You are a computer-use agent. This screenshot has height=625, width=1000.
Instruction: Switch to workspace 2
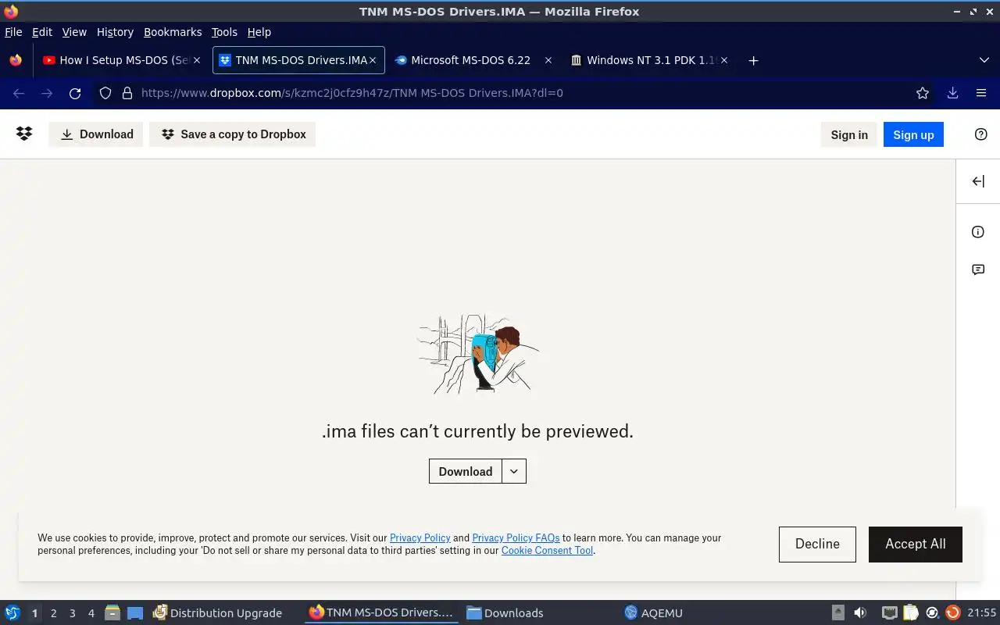pyautogui.click(x=53, y=613)
